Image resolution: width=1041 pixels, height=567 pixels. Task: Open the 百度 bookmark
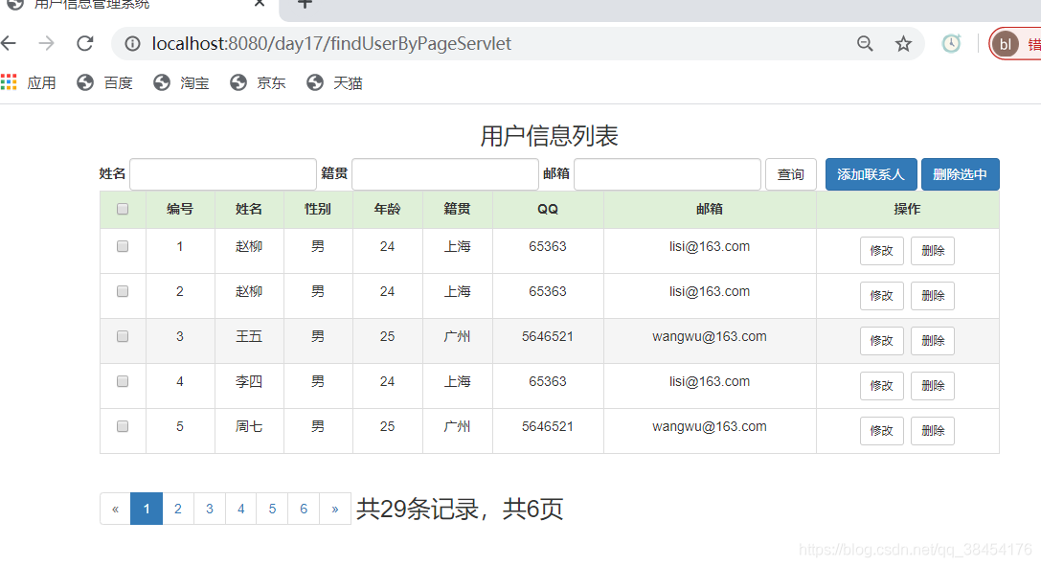105,82
